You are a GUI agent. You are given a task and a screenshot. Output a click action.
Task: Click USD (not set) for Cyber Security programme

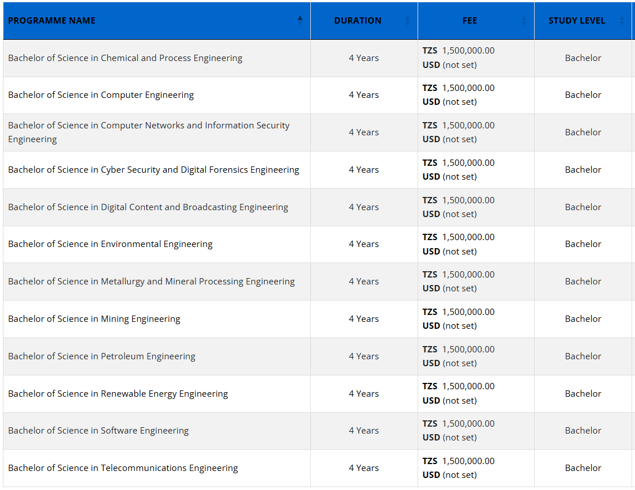point(449,177)
